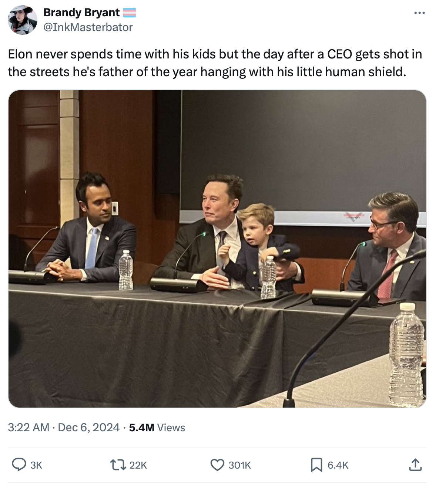View the 5.4M Views analytics
Screen dimensions: 436x486
coord(157,428)
